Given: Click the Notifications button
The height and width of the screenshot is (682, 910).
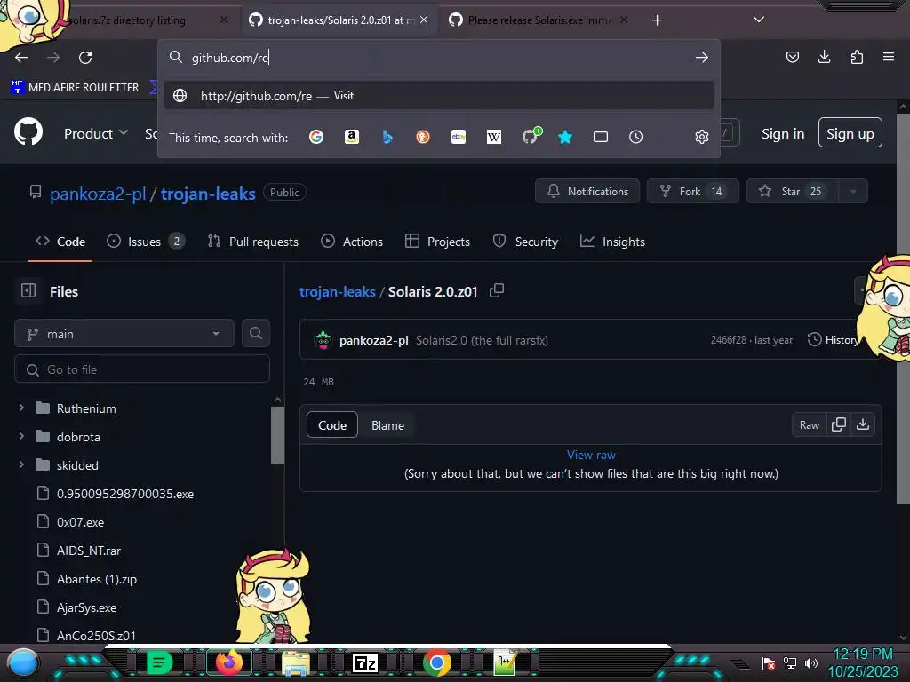Looking at the screenshot, I should (587, 192).
